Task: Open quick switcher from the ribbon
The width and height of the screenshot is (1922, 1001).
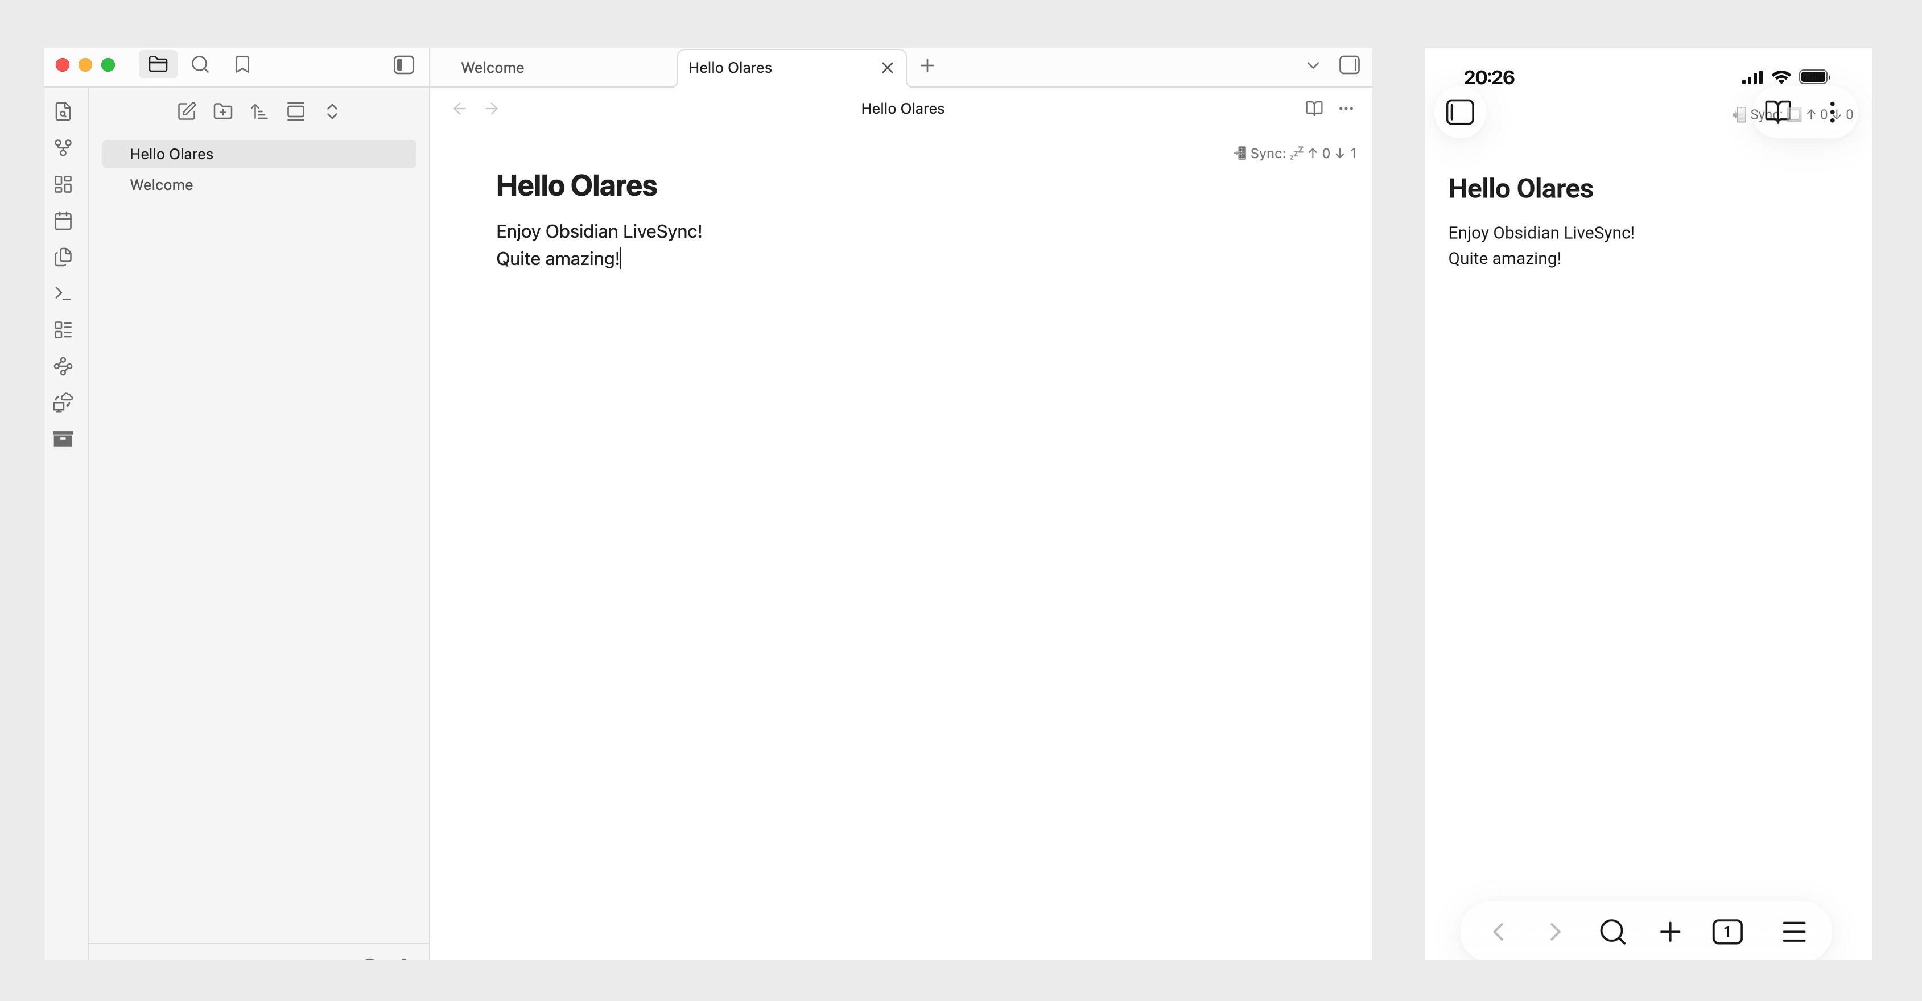Action: tap(63, 112)
